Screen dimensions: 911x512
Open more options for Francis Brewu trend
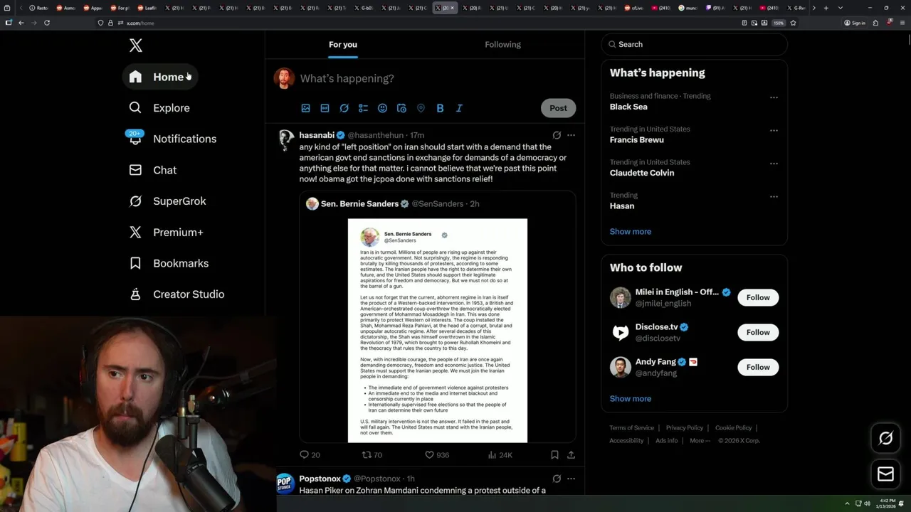(774, 131)
